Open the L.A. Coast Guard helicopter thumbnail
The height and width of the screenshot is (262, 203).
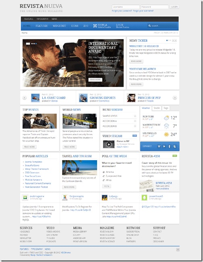[35, 98]
